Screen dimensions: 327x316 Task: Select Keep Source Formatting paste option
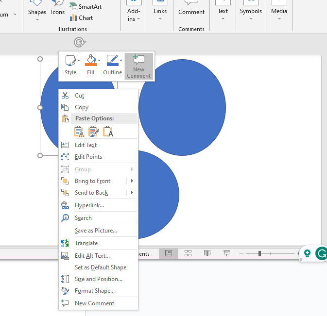pyautogui.click(x=79, y=131)
